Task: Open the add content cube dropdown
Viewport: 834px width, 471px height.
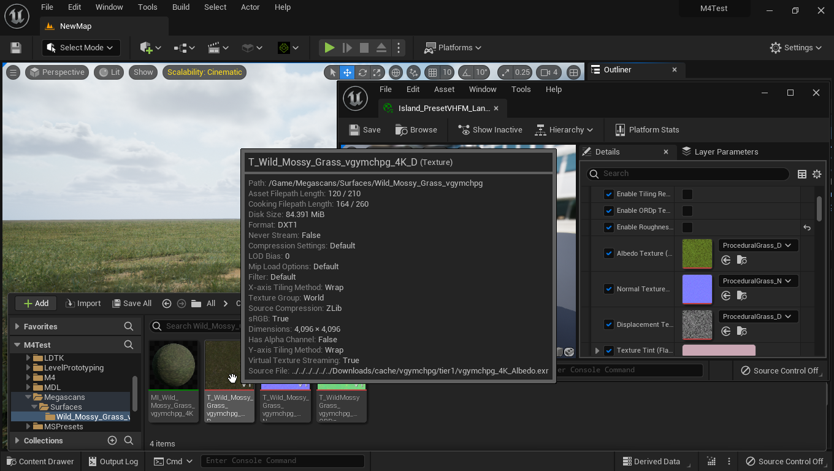Action: click(x=150, y=48)
